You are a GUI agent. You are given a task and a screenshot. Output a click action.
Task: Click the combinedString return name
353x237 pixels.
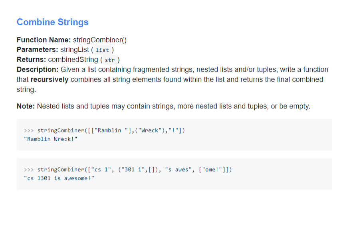(73, 59)
